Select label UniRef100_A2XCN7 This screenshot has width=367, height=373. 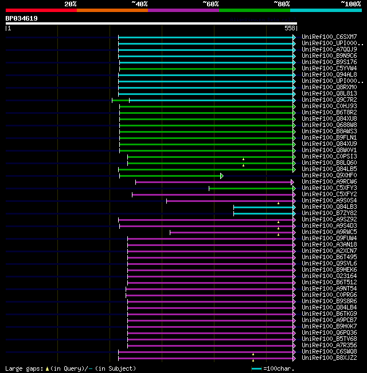coord(329,251)
